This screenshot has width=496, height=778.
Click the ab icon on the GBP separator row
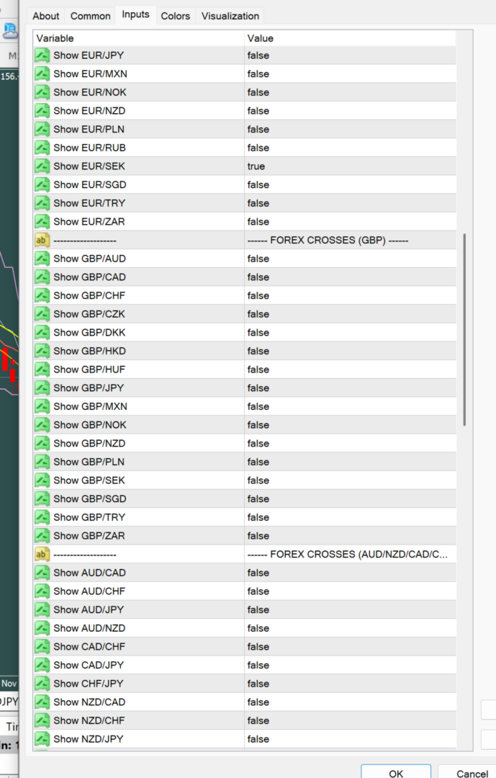pyautogui.click(x=42, y=240)
